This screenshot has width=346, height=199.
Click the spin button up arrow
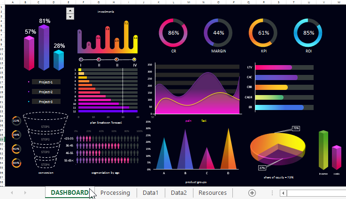(70, 10)
